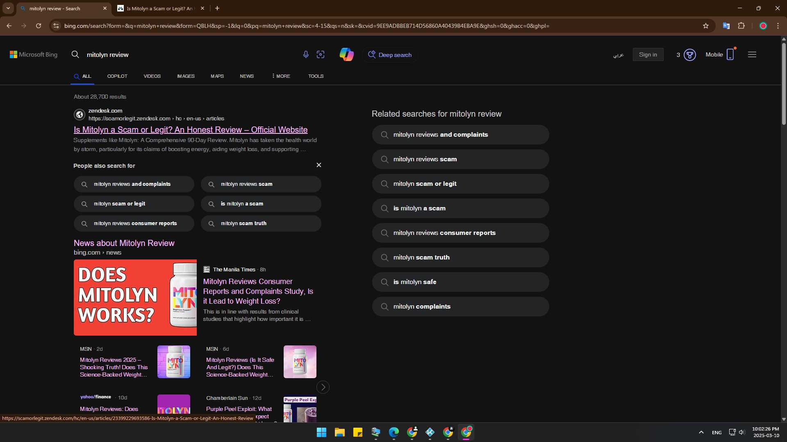Switch to the COPILOT search tab
This screenshot has height=442, width=787.
(x=117, y=76)
